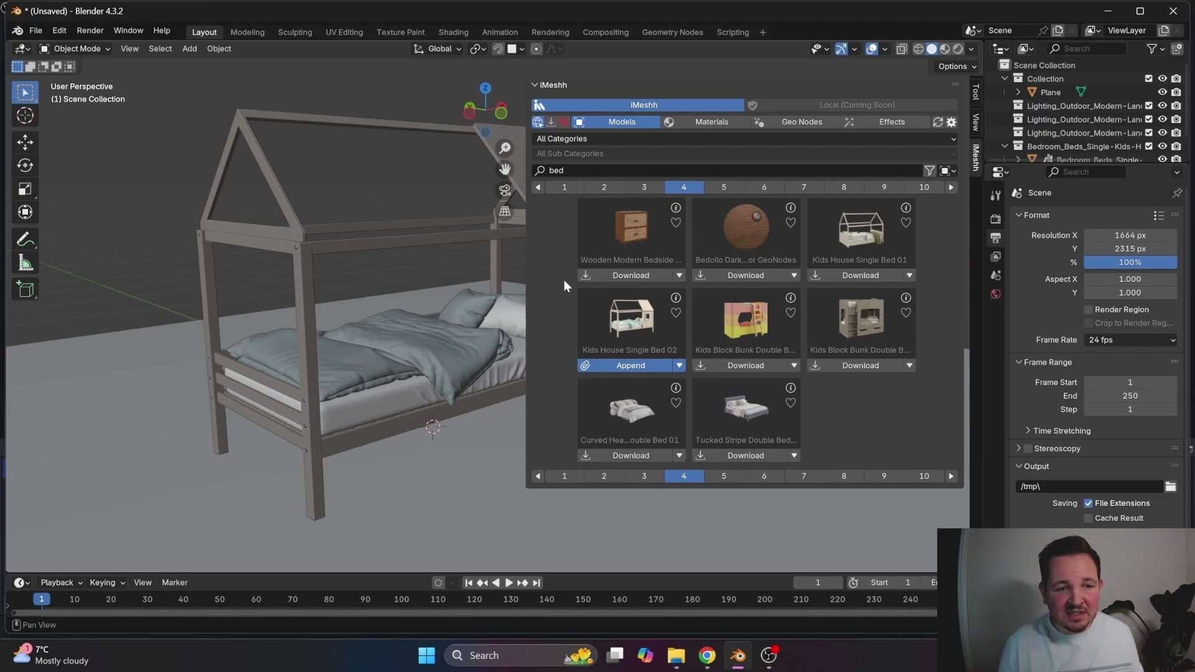Enable Stereoscopy checkbox
1195x672 pixels.
coord(1028,449)
